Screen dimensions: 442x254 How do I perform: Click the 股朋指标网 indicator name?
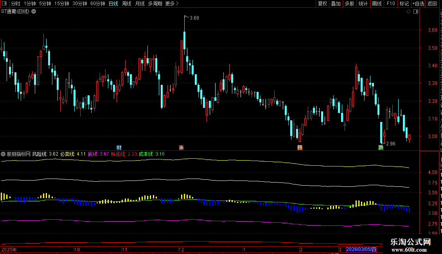click(19, 154)
